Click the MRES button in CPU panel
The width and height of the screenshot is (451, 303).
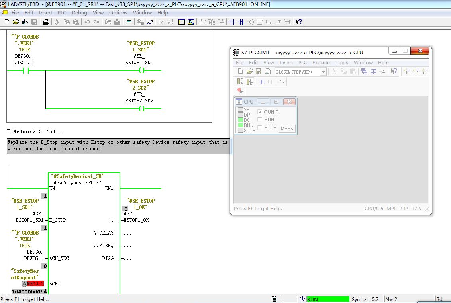coord(287,129)
